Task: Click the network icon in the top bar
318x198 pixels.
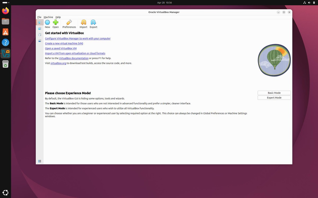Action: click(305, 3)
